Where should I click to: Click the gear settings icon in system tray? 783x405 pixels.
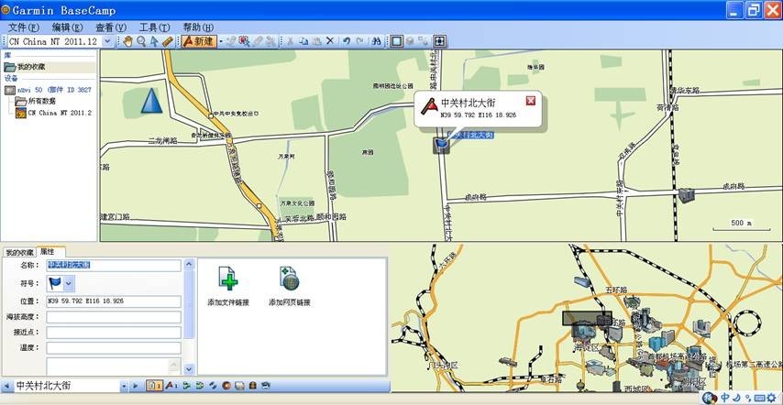tap(772, 398)
